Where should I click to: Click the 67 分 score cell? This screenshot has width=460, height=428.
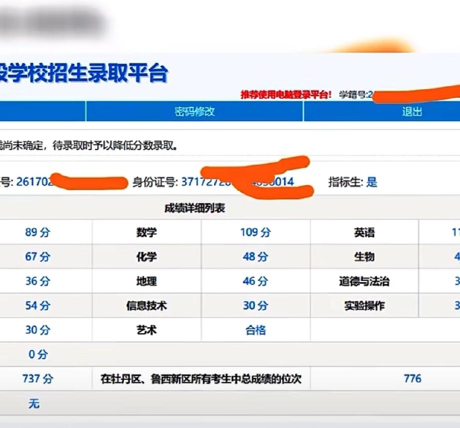(37, 257)
